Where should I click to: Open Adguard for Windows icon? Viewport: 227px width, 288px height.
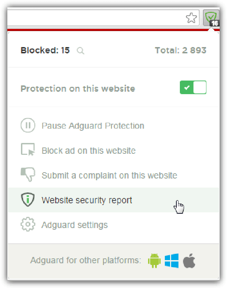pos(171,260)
